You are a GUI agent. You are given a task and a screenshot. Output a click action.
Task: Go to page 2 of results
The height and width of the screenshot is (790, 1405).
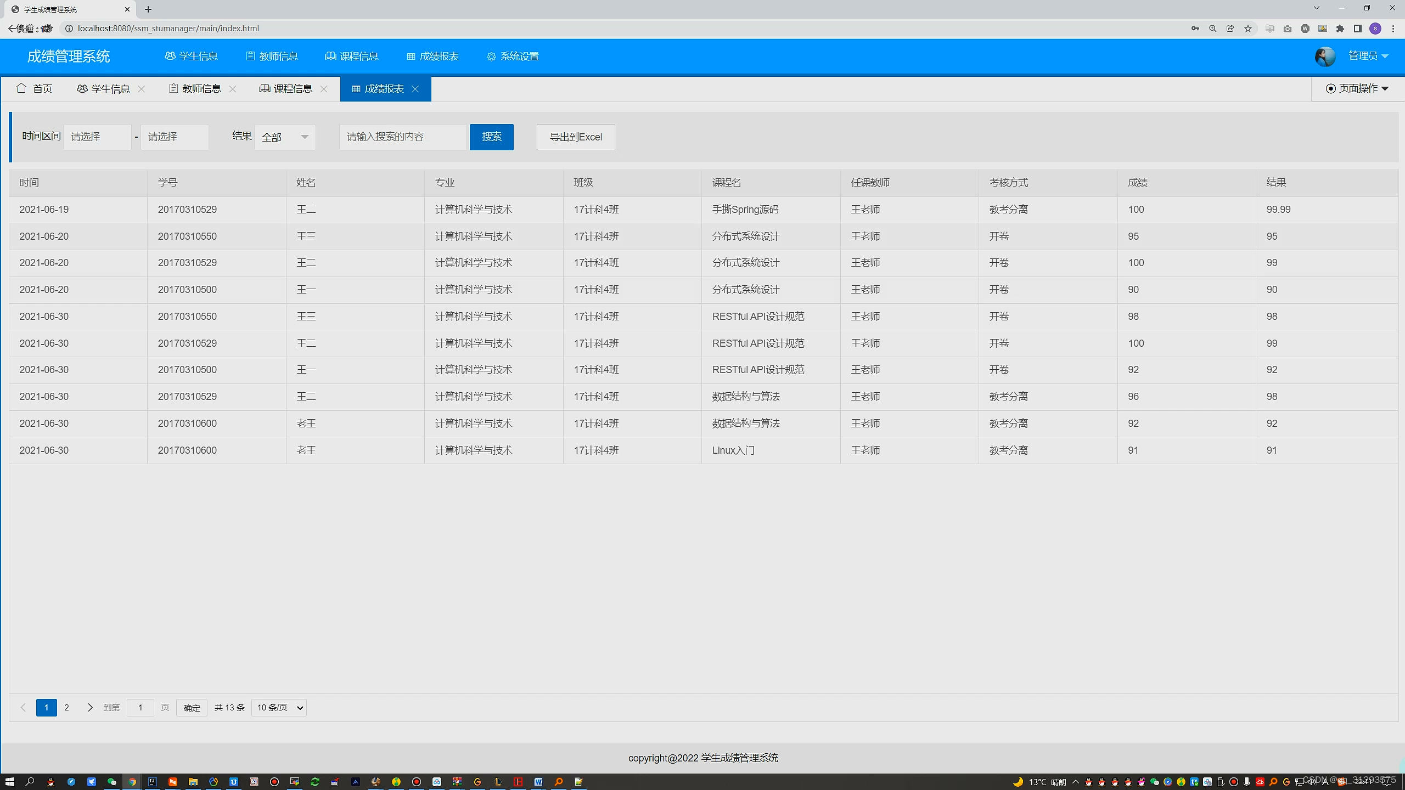pos(66,707)
